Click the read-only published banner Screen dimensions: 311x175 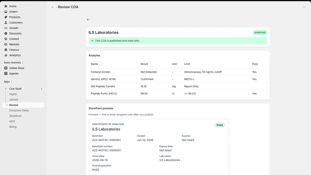pos(178,41)
